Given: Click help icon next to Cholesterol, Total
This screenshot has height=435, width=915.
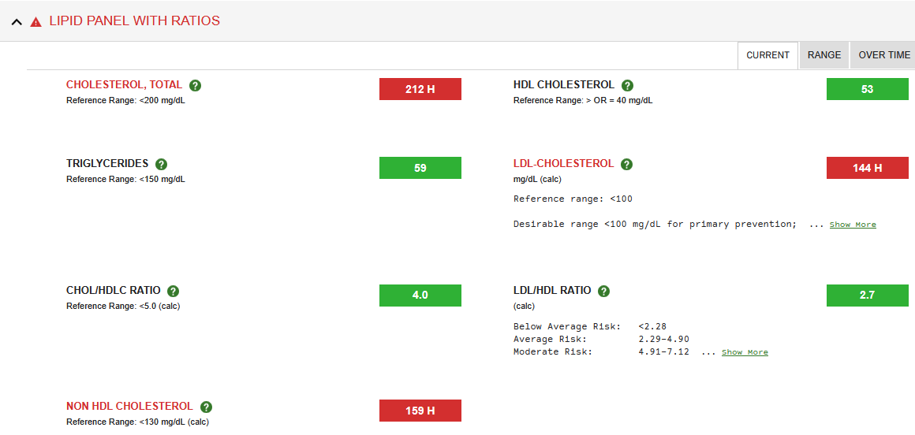Looking at the screenshot, I should coord(196,85).
